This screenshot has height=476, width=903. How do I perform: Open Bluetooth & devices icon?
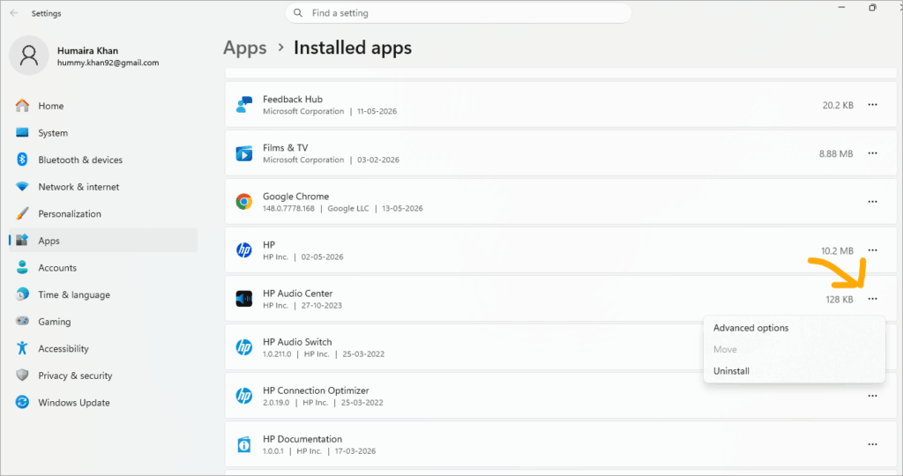(22, 160)
